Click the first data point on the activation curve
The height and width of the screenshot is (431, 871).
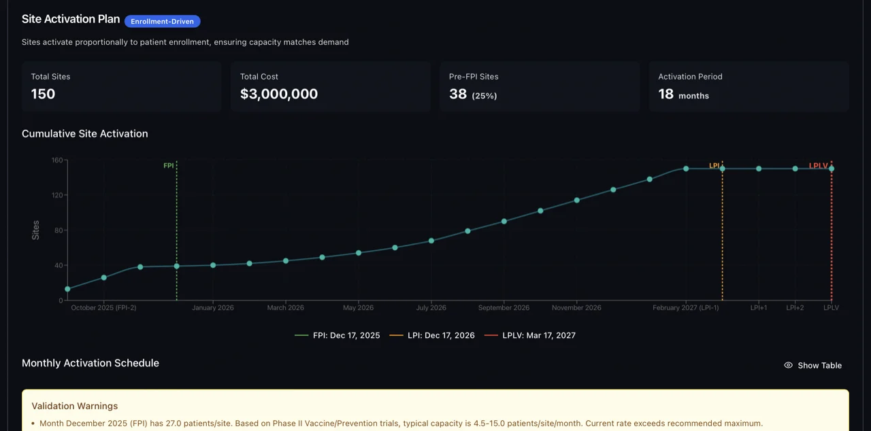(x=67, y=289)
